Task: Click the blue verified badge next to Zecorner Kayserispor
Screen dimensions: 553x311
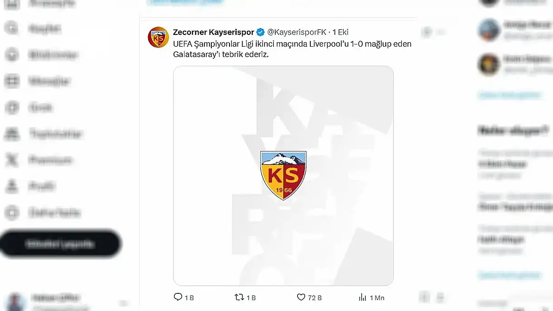Action: coord(260,32)
